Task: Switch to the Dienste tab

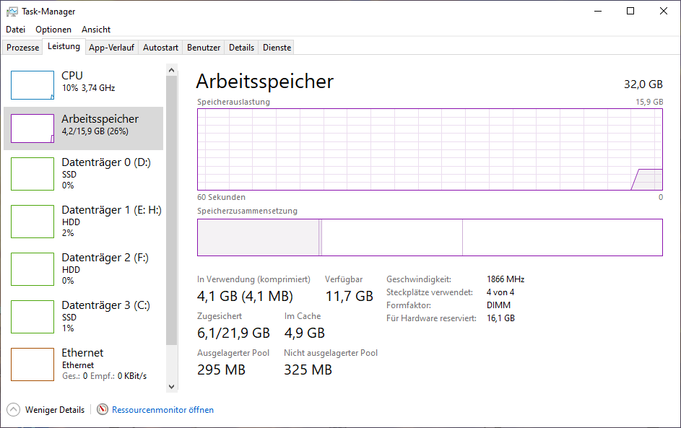Action: [x=276, y=47]
